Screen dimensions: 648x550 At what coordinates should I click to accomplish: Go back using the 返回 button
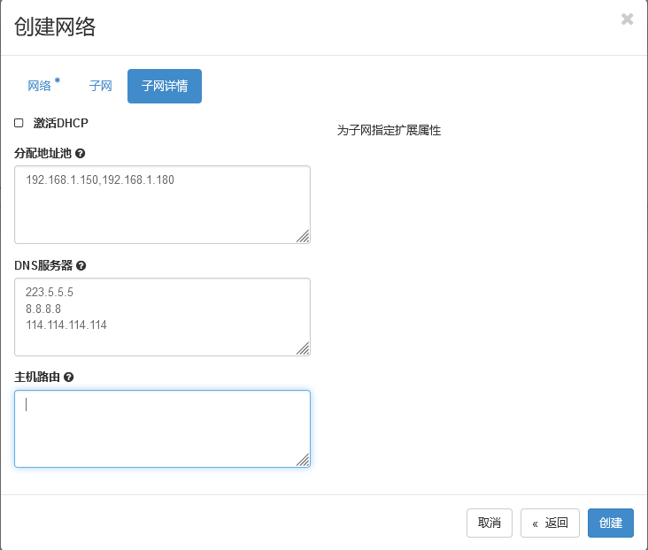[550, 523]
